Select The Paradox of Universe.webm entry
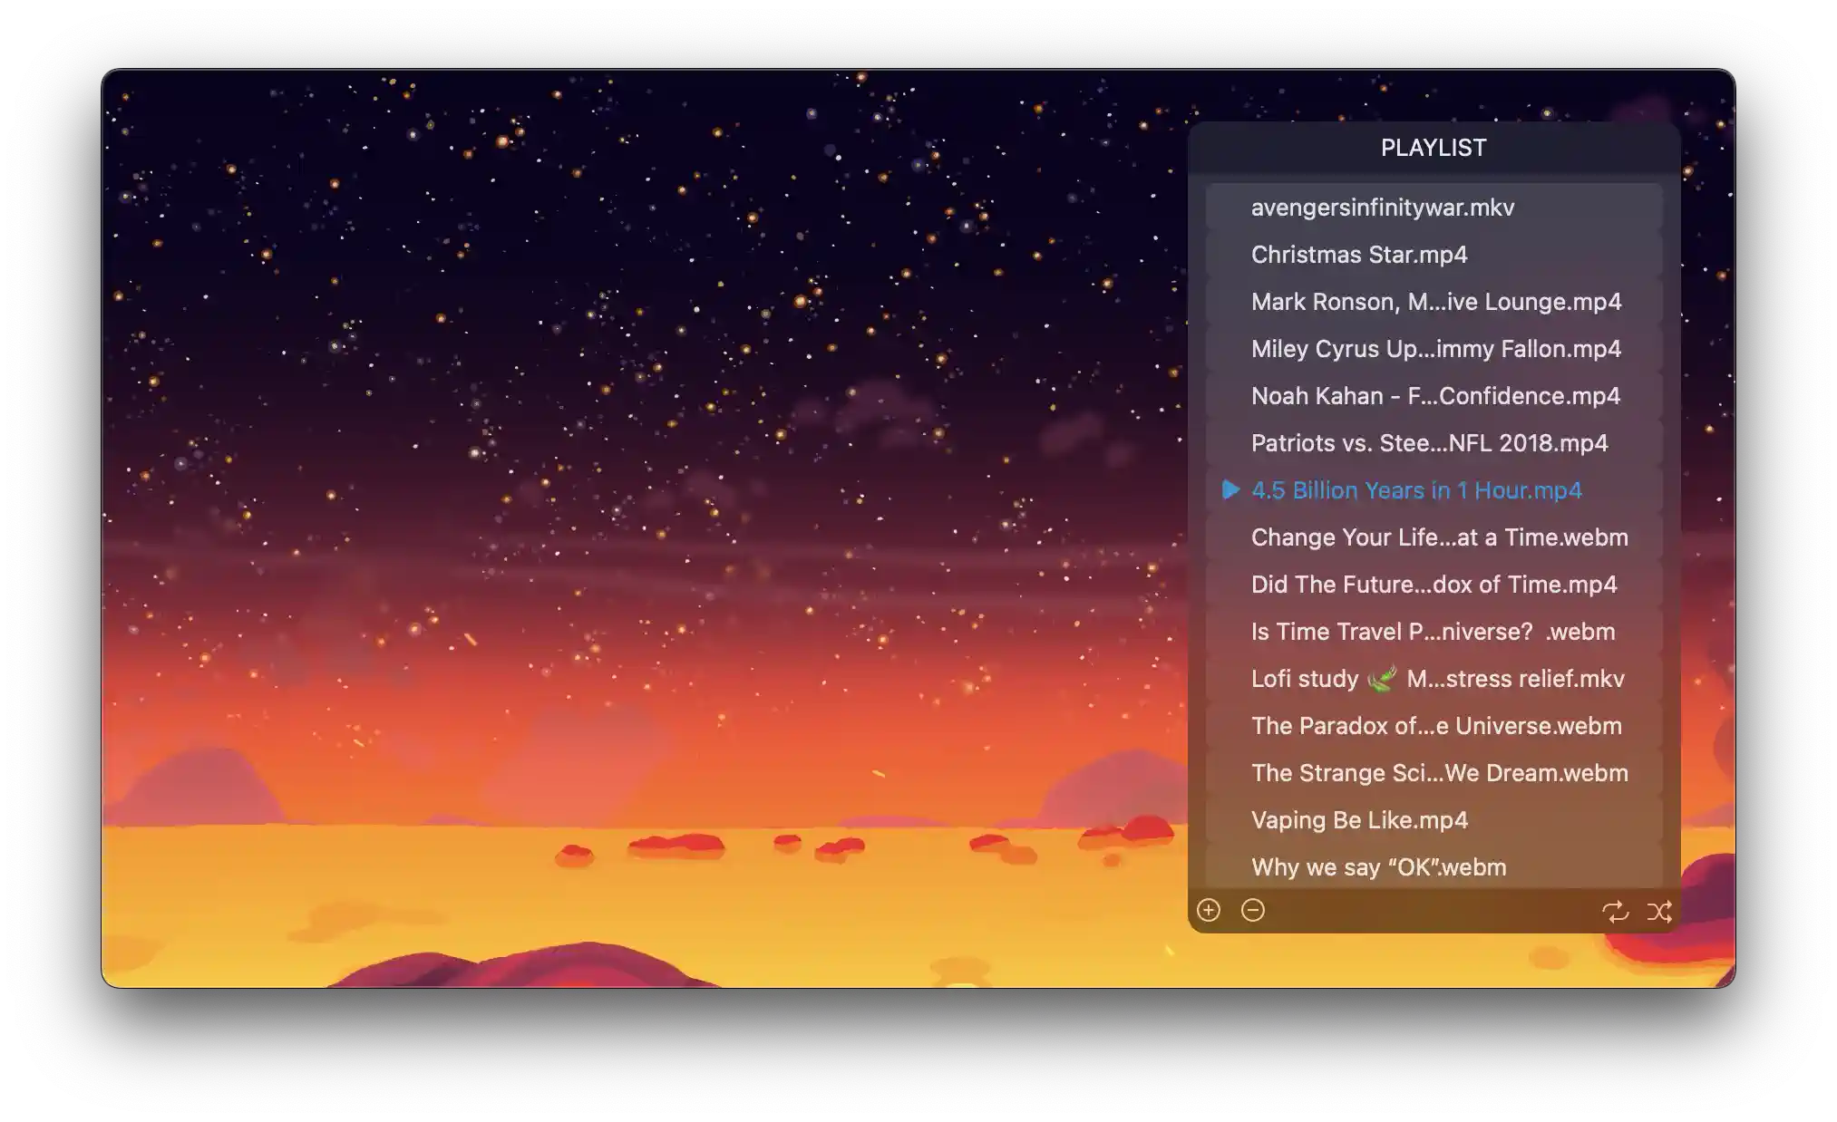 point(1434,726)
